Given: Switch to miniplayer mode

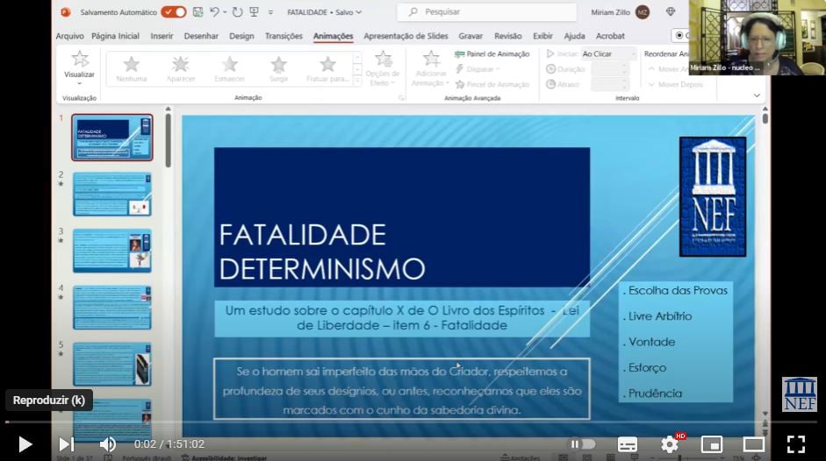Looking at the screenshot, I should pos(711,444).
